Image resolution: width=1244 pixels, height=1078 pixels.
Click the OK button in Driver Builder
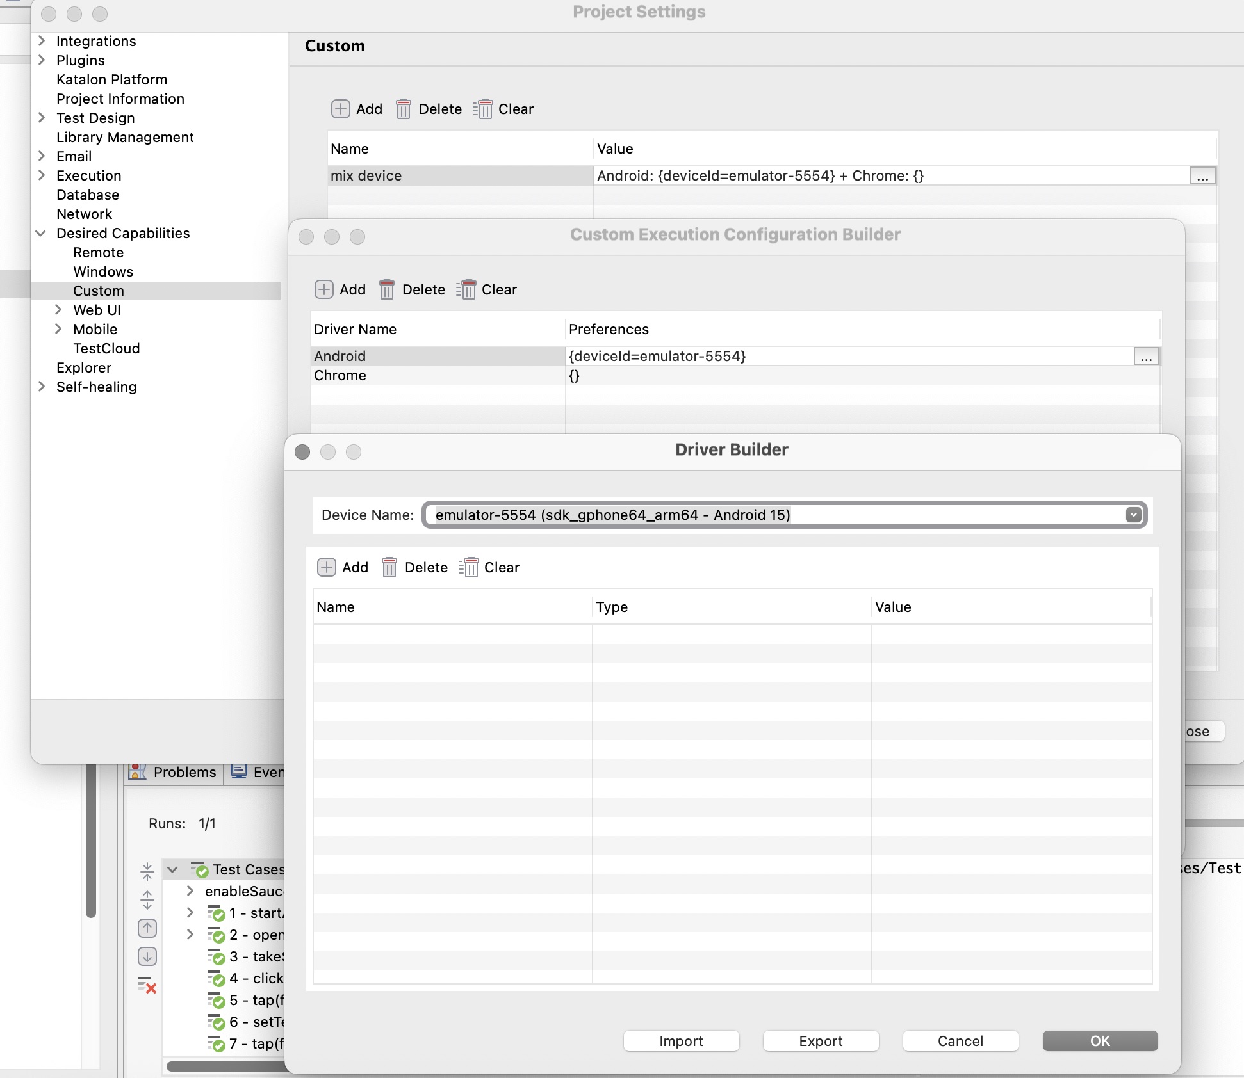click(1100, 1041)
